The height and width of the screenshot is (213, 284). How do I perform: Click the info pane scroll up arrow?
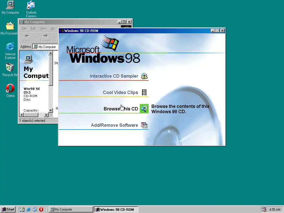tap(51, 53)
